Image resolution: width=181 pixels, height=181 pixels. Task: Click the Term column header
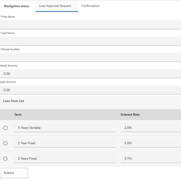click(18, 115)
